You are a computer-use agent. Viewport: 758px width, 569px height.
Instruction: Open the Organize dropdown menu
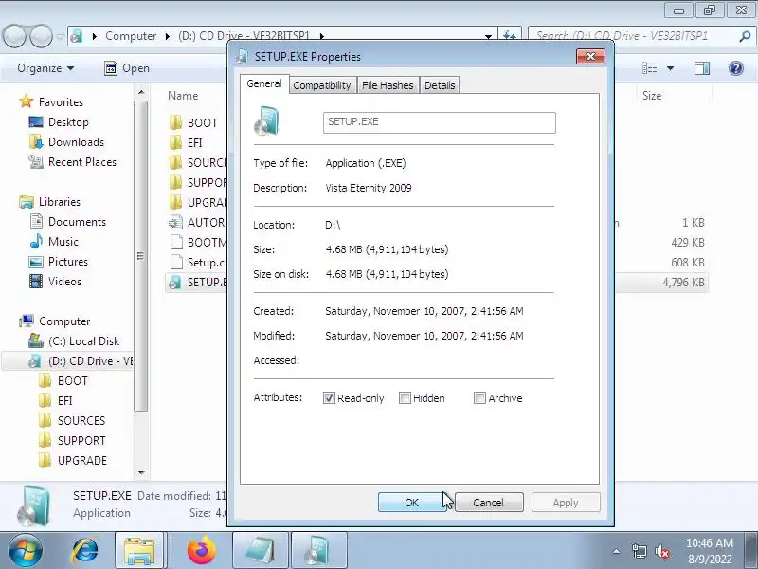(45, 68)
